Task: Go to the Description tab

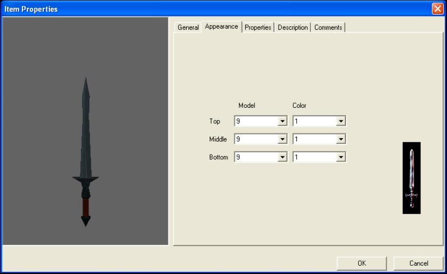Action: click(x=293, y=28)
